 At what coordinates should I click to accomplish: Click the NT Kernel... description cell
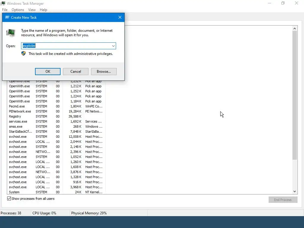click(x=94, y=192)
